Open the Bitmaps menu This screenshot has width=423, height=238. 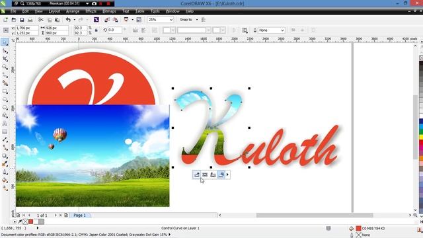pyautogui.click(x=109, y=11)
